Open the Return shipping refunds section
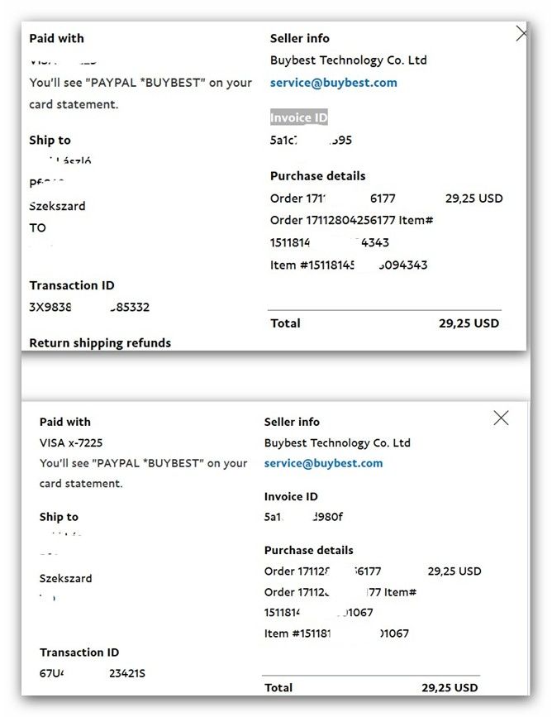 (x=100, y=343)
